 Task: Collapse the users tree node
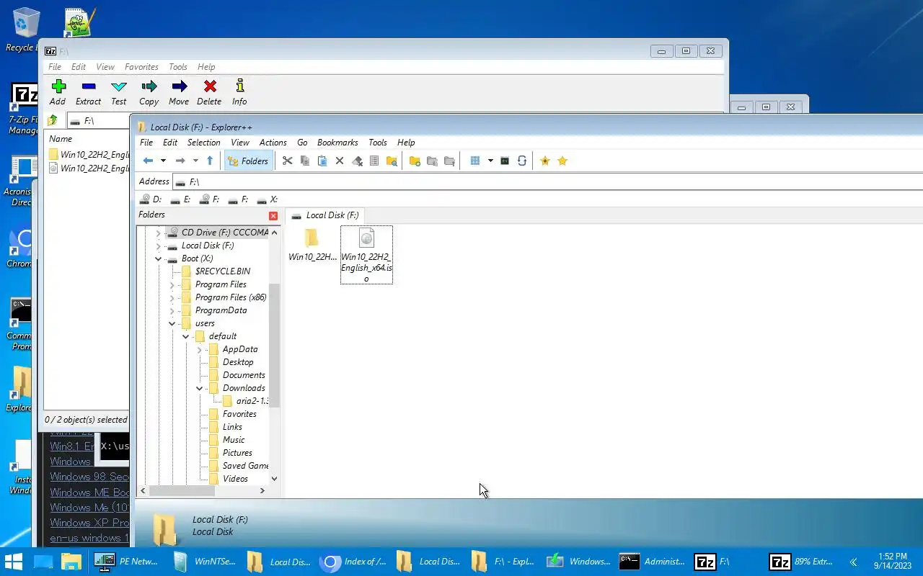[x=172, y=323]
